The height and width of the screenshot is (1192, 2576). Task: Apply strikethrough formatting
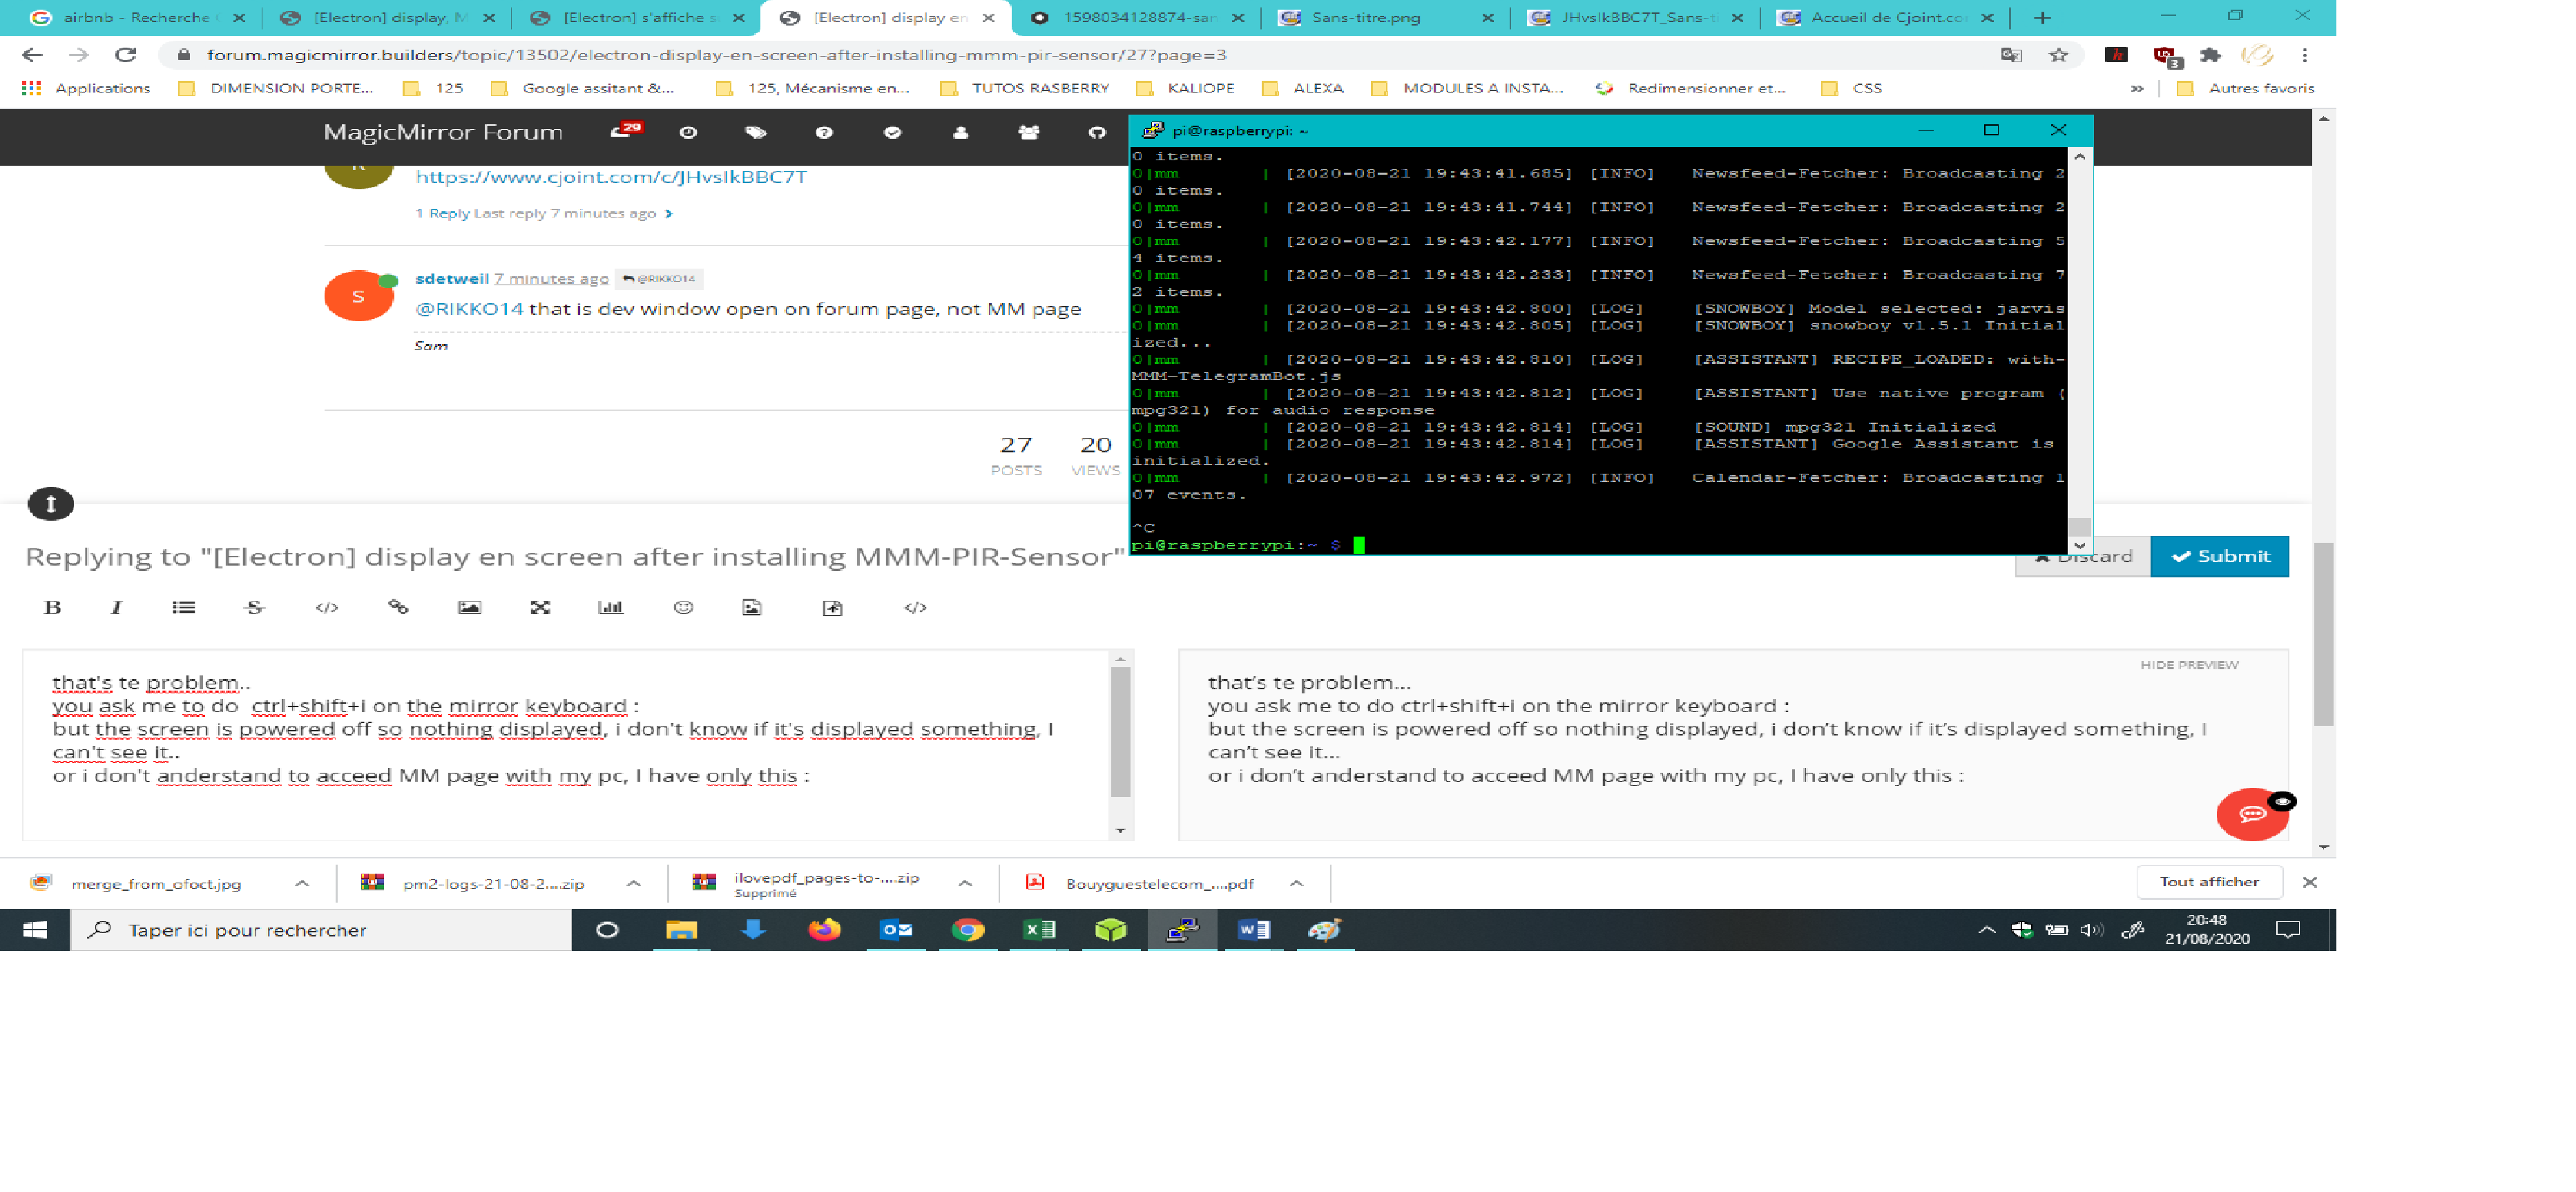254,607
